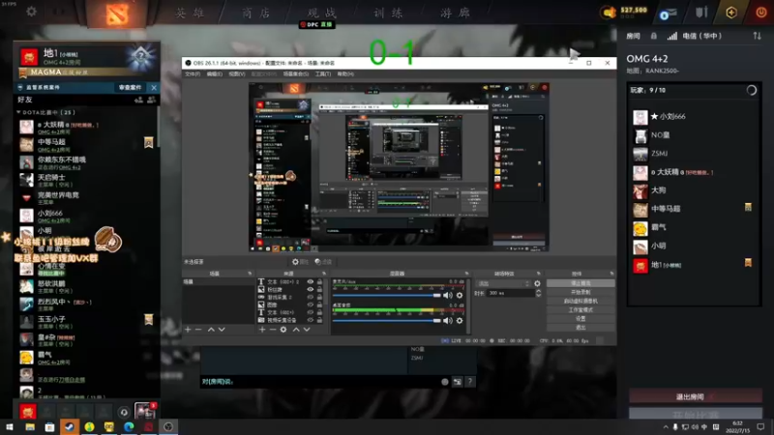Click the question mark help icon in chat
Image resolution: width=774 pixels, height=435 pixels.
coord(470,381)
